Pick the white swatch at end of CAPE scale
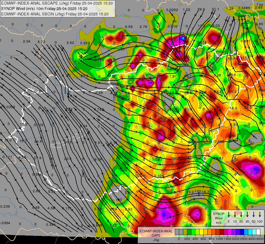Viewport: 265px width, 244px height. [258, 232]
